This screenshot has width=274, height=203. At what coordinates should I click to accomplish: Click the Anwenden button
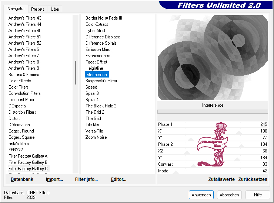coord(201,195)
